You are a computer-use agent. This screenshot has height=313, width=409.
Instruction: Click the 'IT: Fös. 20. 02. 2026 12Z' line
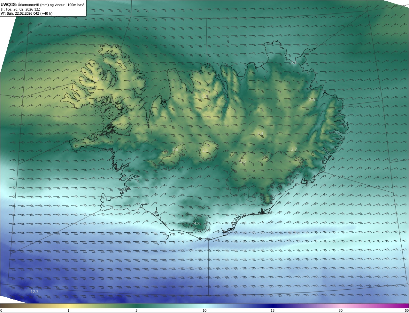pos(20,9)
